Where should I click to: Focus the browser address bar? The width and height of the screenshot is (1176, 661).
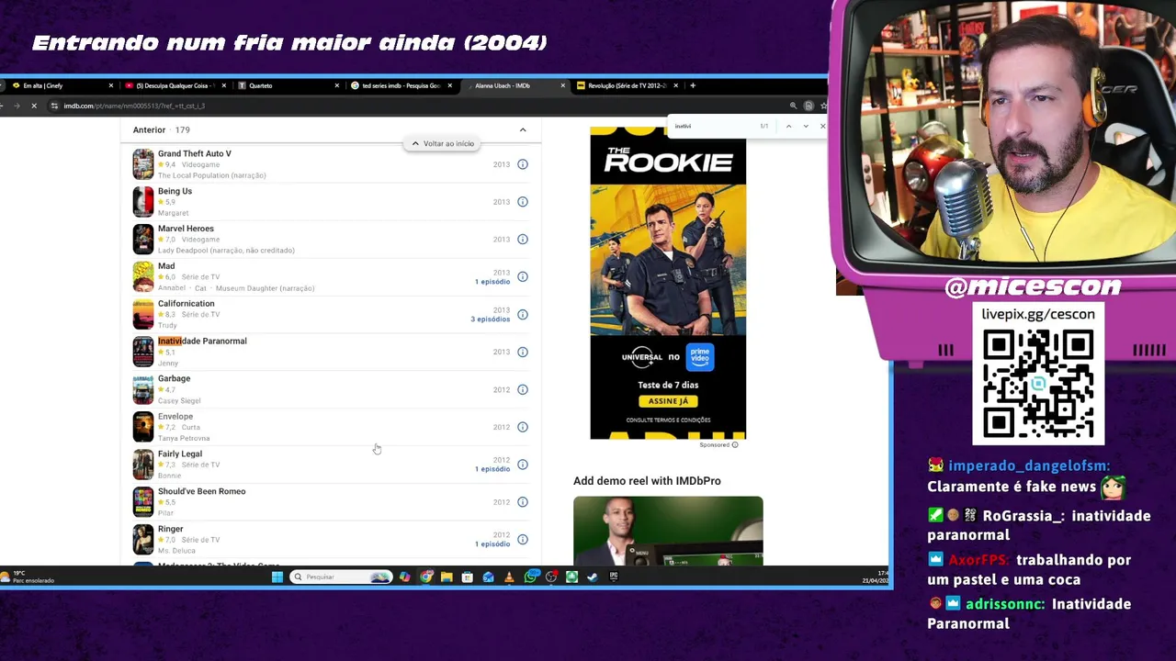click(413, 106)
